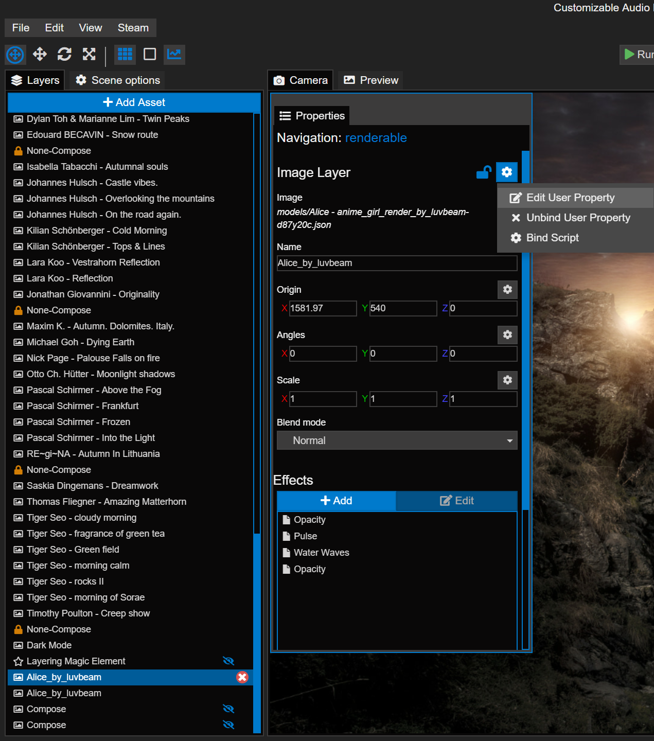Open gear dropdown beside Angles
This screenshot has height=741, width=654.
(507, 335)
